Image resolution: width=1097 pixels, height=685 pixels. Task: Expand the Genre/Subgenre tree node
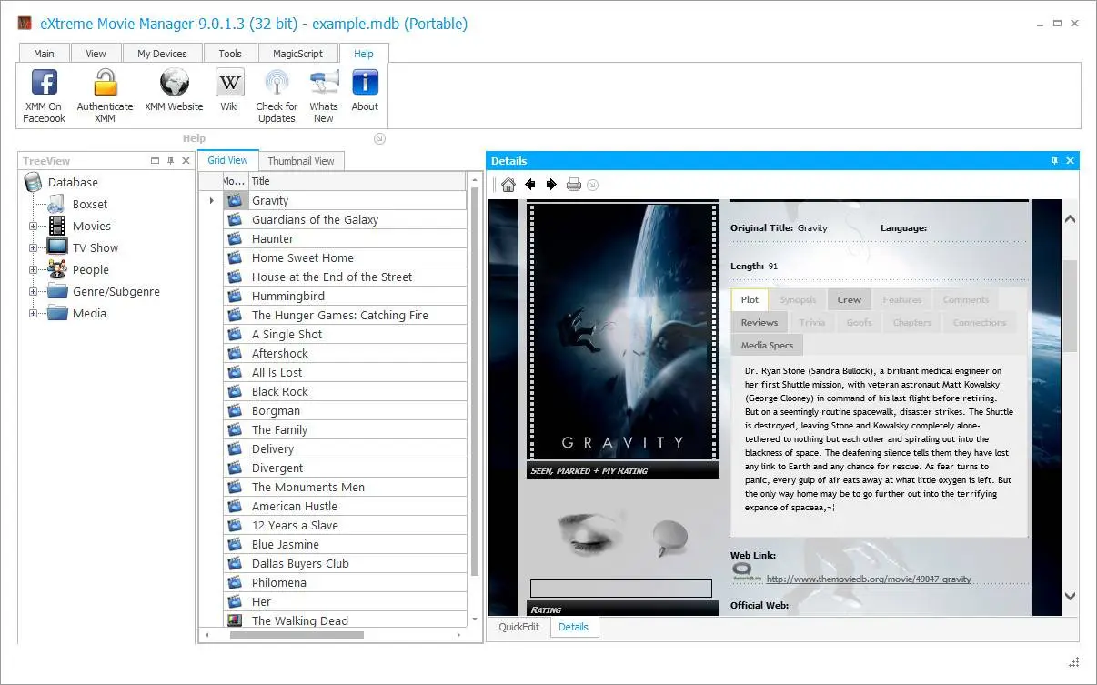[34, 292]
